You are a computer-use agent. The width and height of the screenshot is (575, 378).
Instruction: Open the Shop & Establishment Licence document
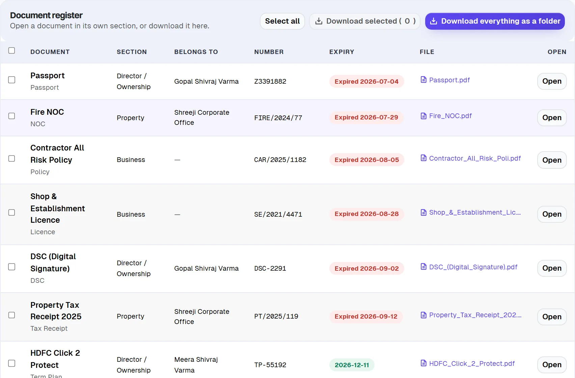pos(552,214)
